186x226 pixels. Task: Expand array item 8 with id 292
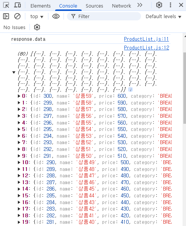click(x=19, y=149)
